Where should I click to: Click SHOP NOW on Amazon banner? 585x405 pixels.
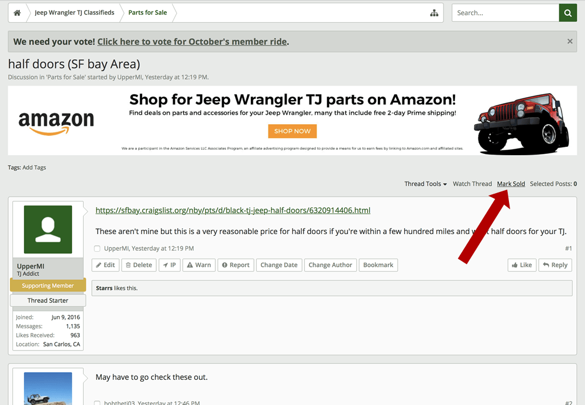[x=292, y=132]
